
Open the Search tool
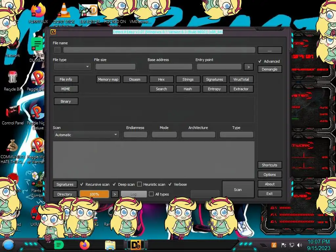[161, 89]
